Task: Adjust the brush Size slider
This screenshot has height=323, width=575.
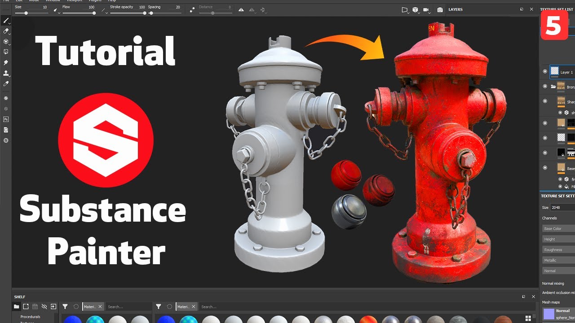Action: (32, 13)
